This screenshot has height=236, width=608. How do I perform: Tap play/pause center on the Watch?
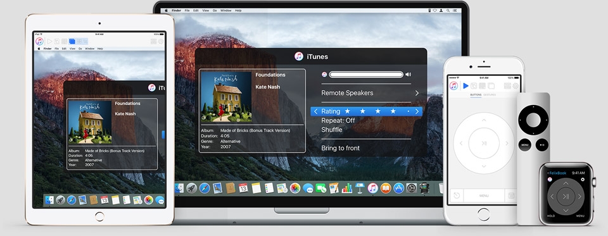pyautogui.click(x=566, y=196)
